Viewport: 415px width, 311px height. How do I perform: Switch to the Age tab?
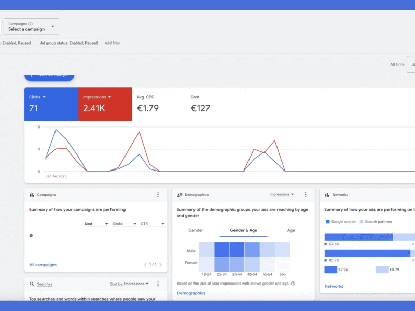click(291, 230)
